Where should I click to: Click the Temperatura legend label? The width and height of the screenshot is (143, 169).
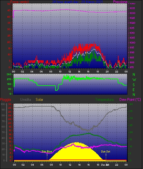click(104, 100)
